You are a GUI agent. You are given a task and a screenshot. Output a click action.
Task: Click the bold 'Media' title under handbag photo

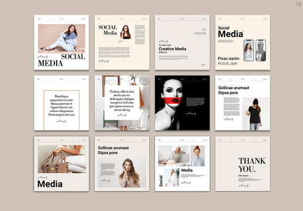[x=50, y=184]
